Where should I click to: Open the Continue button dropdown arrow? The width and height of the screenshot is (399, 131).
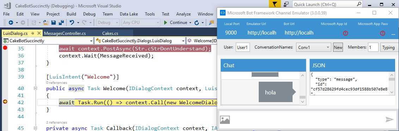[190, 23]
